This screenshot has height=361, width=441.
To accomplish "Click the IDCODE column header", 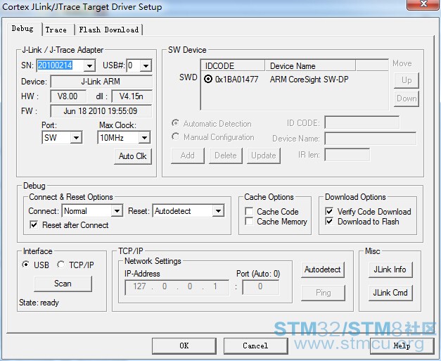I will [233, 65].
